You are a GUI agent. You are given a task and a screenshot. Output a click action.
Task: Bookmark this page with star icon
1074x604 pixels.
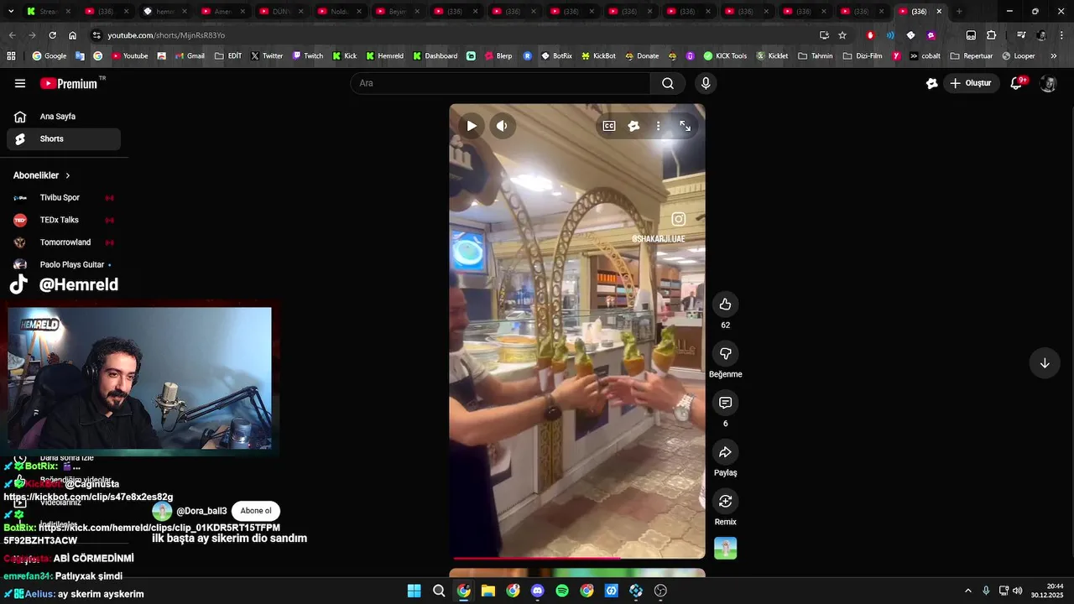[842, 35]
